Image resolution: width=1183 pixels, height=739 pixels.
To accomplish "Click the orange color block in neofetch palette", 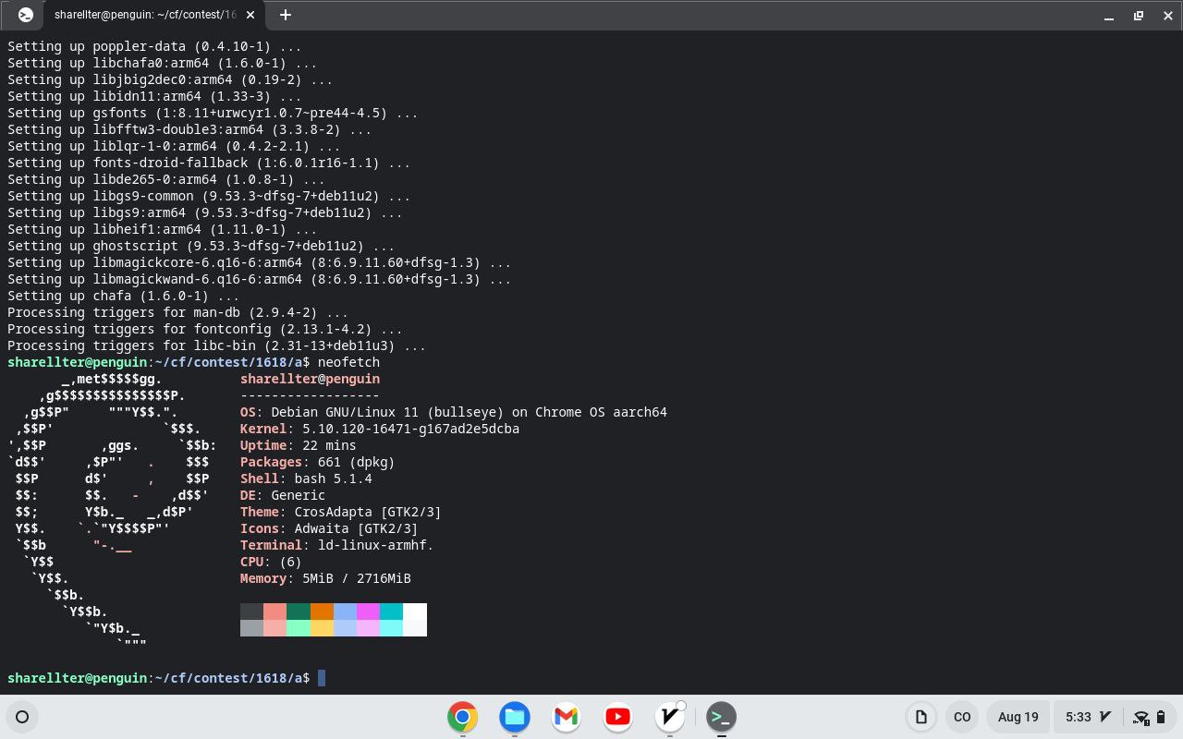I will [x=322, y=612].
